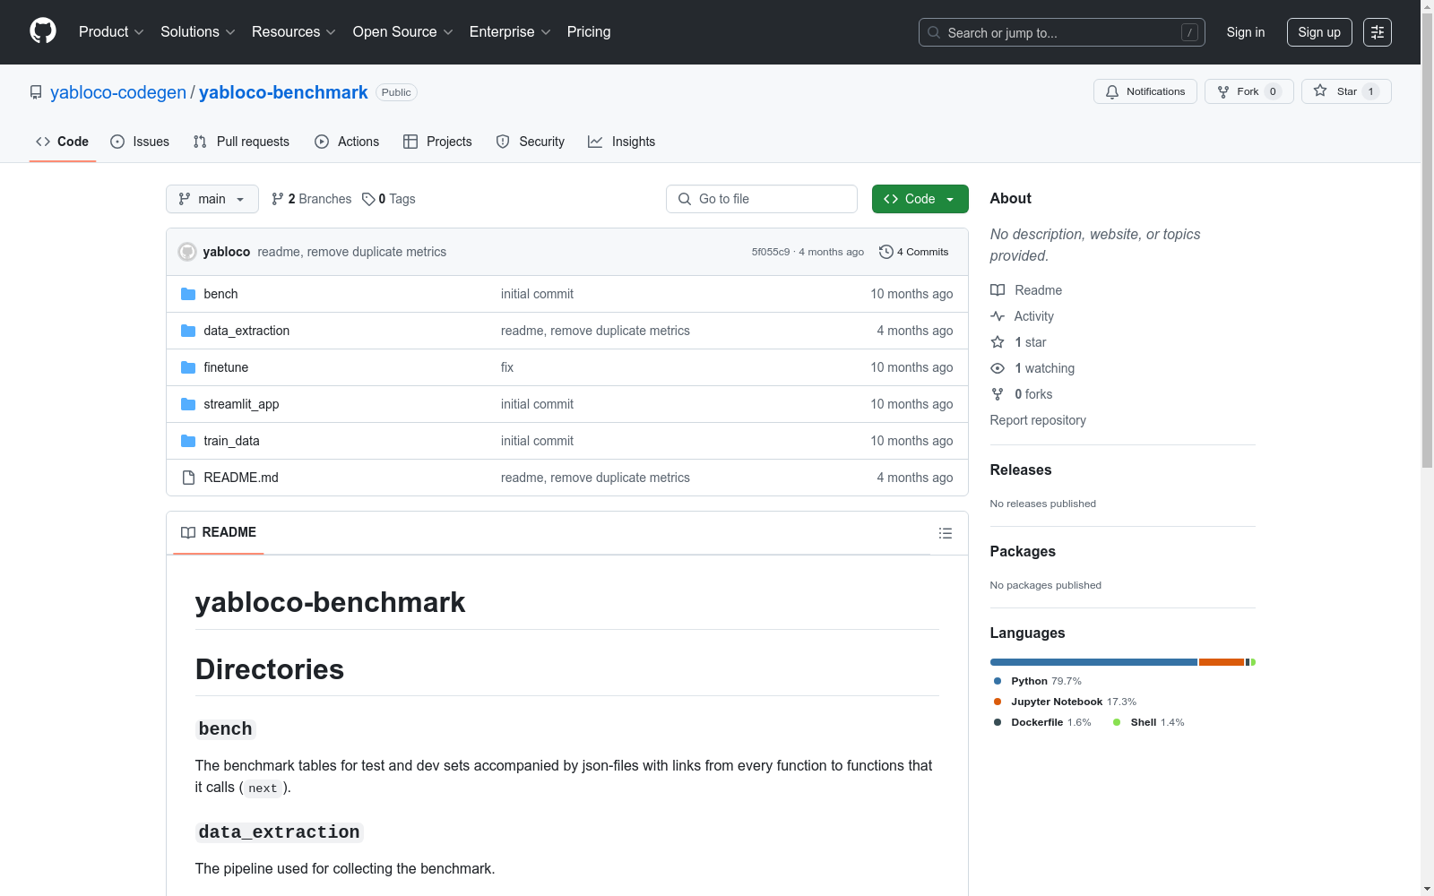
Task: Click the commit history clock icon
Action: (886, 252)
